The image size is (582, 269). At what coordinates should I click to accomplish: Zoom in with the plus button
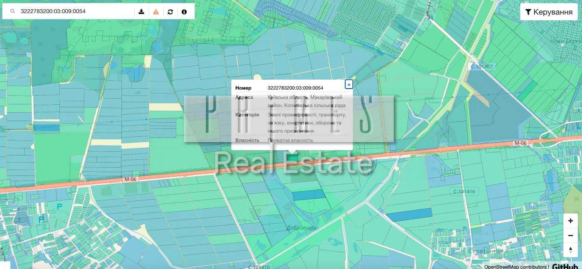click(x=571, y=221)
